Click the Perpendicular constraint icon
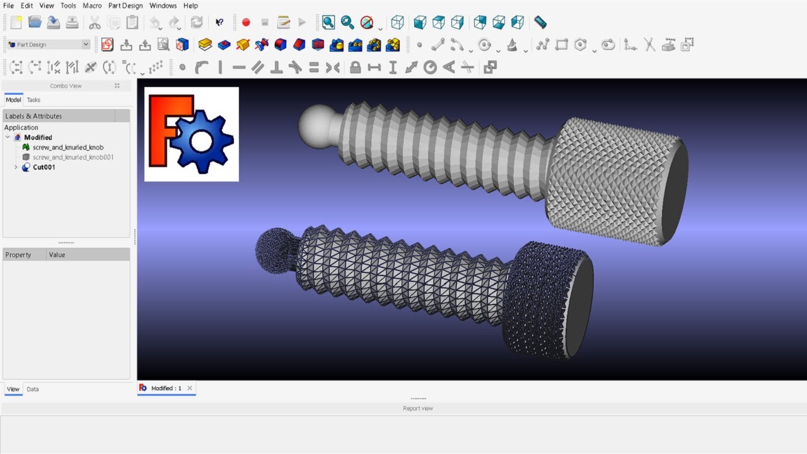Viewport: 807px width, 454px height. click(x=276, y=67)
